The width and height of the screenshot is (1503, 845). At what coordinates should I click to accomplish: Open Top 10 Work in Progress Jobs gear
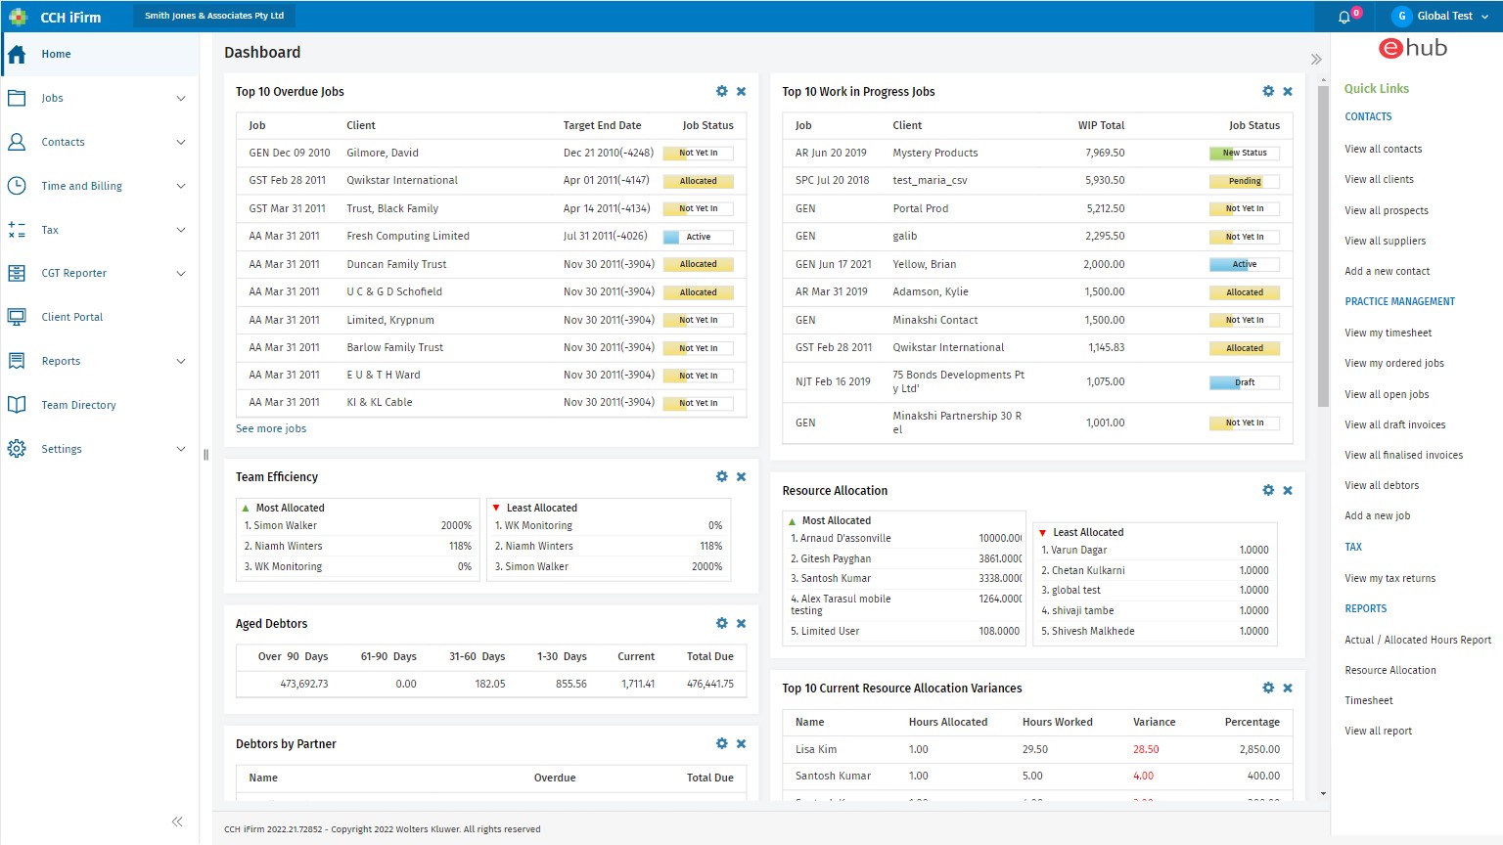point(1268,91)
